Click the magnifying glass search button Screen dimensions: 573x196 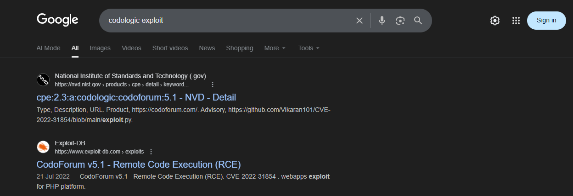(x=418, y=21)
